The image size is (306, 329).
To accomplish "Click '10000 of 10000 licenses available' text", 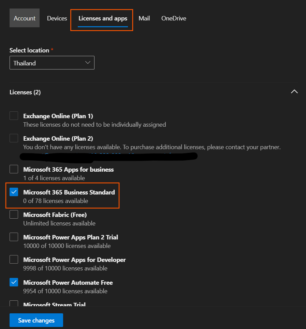I will coord(67,246).
